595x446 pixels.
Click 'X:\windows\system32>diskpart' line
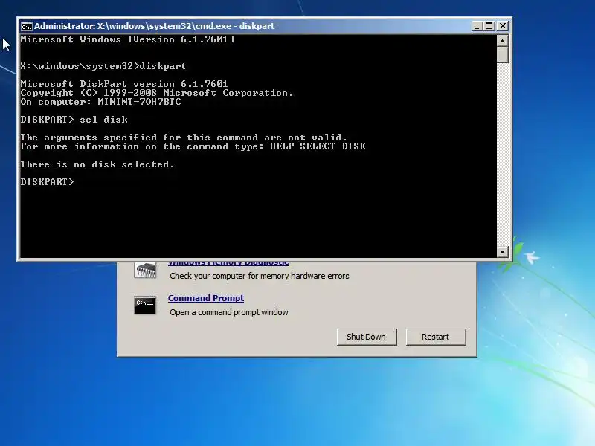[x=103, y=66]
